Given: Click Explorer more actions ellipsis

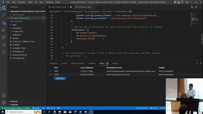Looking at the screenshot, I should 43,7.
